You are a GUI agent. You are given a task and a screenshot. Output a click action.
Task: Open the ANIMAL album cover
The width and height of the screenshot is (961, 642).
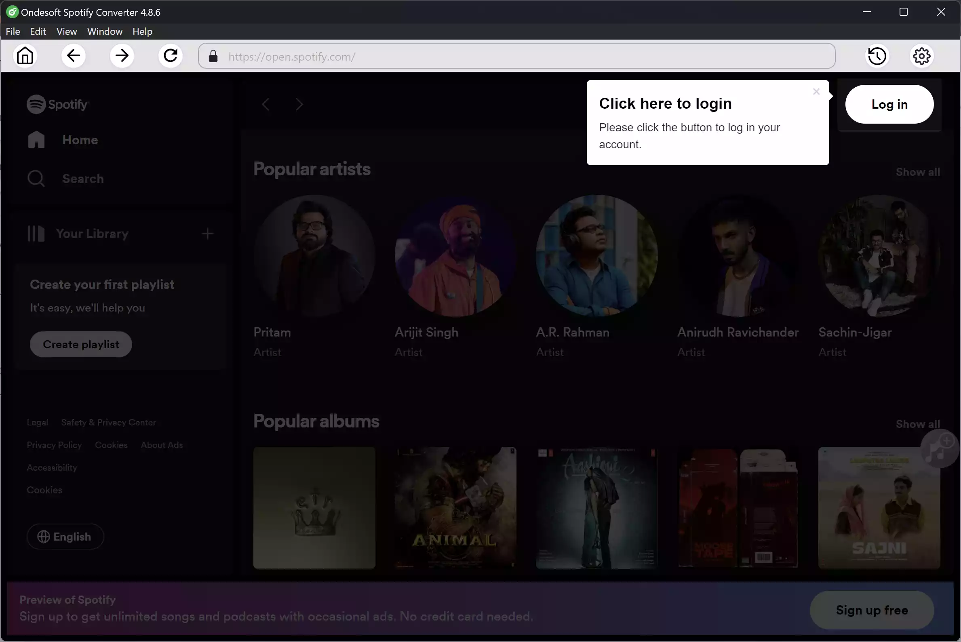pyautogui.click(x=455, y=508)
